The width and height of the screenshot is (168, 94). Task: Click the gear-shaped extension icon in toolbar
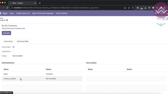[x=149, y=8]
